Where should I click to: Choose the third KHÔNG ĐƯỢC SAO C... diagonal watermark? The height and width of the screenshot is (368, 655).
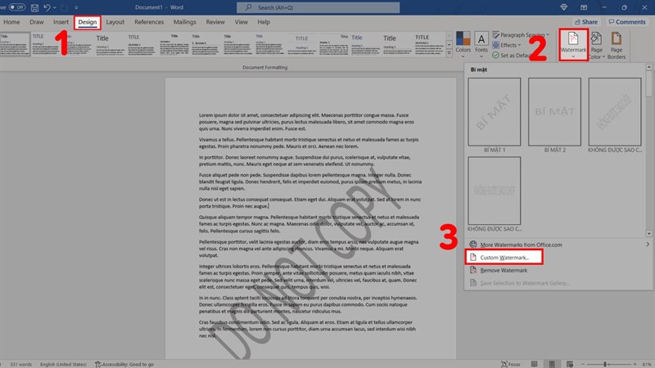point(615,111)
